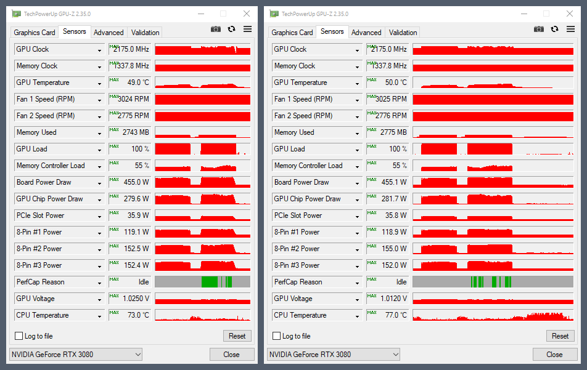
Task: Expand Board Power Draw dropdown in right window
Action: pos(357,183)
